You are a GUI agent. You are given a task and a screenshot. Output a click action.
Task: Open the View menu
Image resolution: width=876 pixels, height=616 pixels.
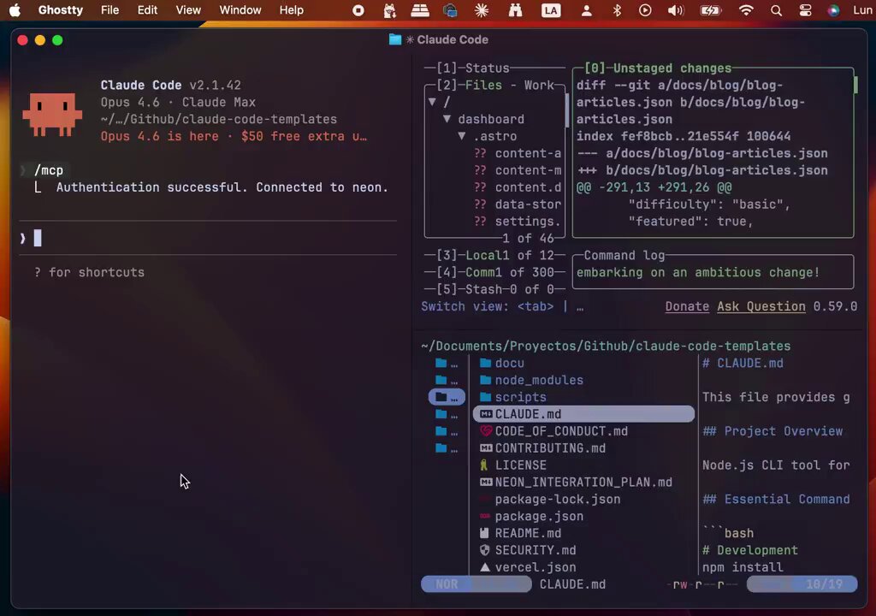coord(188,10)
